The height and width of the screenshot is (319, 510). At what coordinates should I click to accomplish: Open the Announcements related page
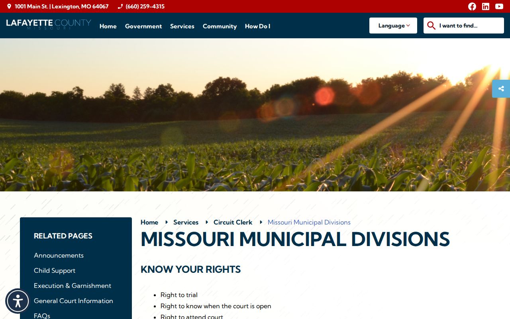(59, 255)
